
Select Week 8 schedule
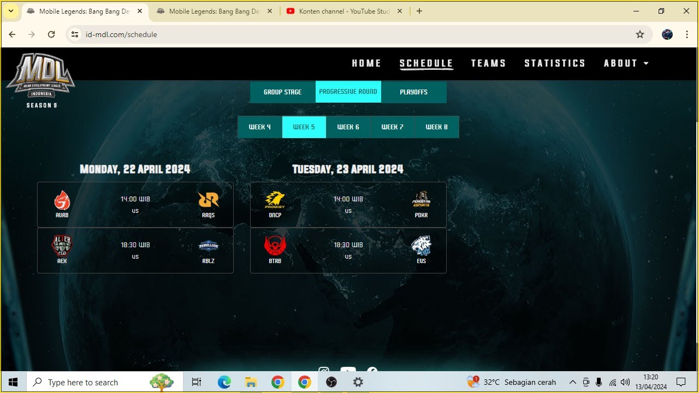point(437,127)
